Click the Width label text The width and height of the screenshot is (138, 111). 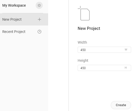[x=82, y=42]
